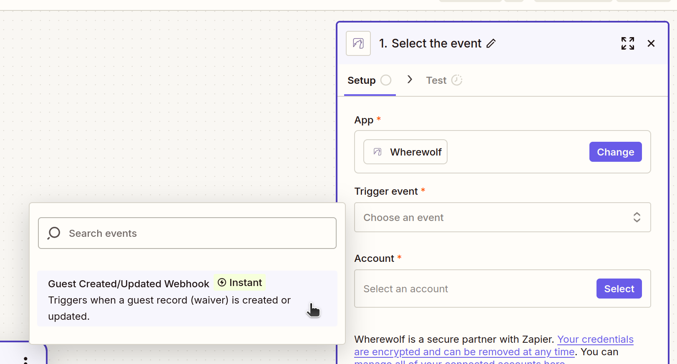Screen dimensions: 677x364
Task: Click the Test status clock icon
Action: [457, 80]
